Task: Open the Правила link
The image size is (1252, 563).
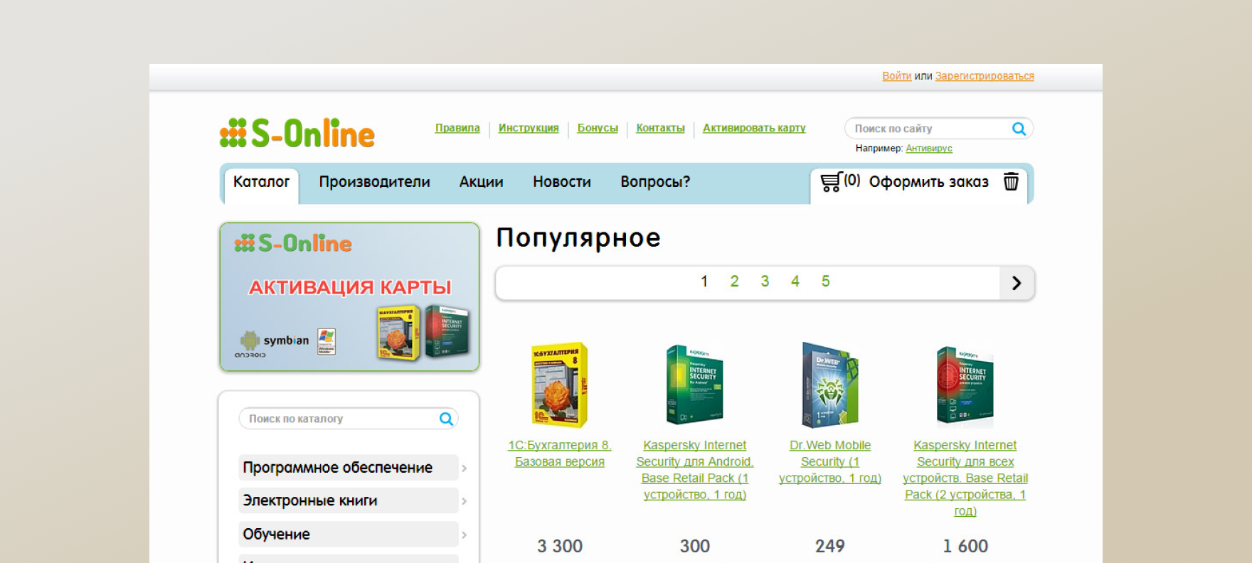Action: (457, 128)
